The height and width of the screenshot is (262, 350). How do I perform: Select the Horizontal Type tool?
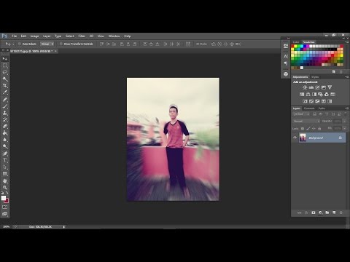[x=5, y=160]
